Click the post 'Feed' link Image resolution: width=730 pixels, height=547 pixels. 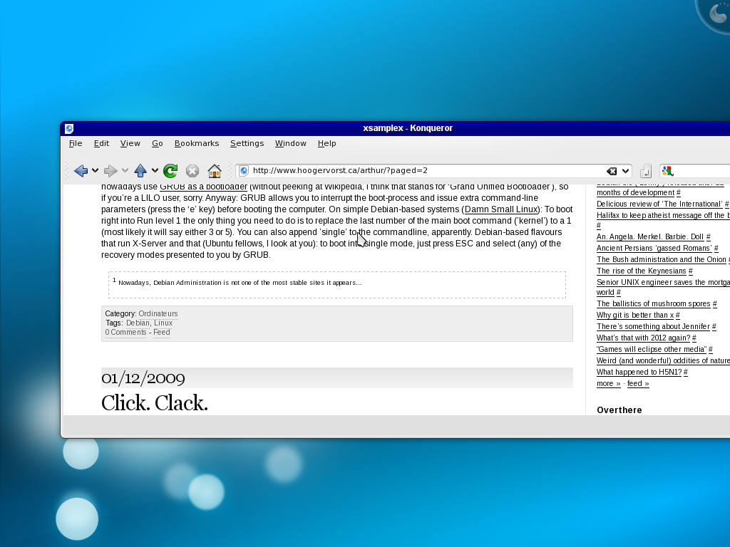[x=162, y=332]
